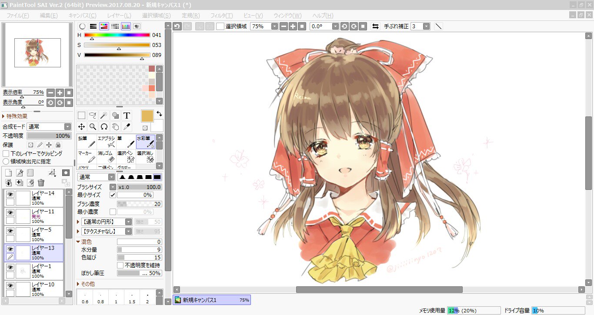Open the zoom 75% dropdown in toolbar
Viewport: 594px width, 315px height.
point(264,26)
